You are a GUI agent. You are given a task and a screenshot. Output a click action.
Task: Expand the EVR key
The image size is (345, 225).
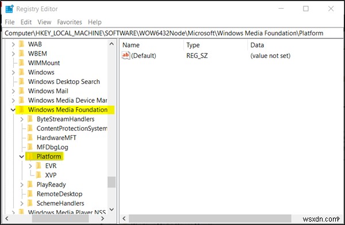[30, 166]
